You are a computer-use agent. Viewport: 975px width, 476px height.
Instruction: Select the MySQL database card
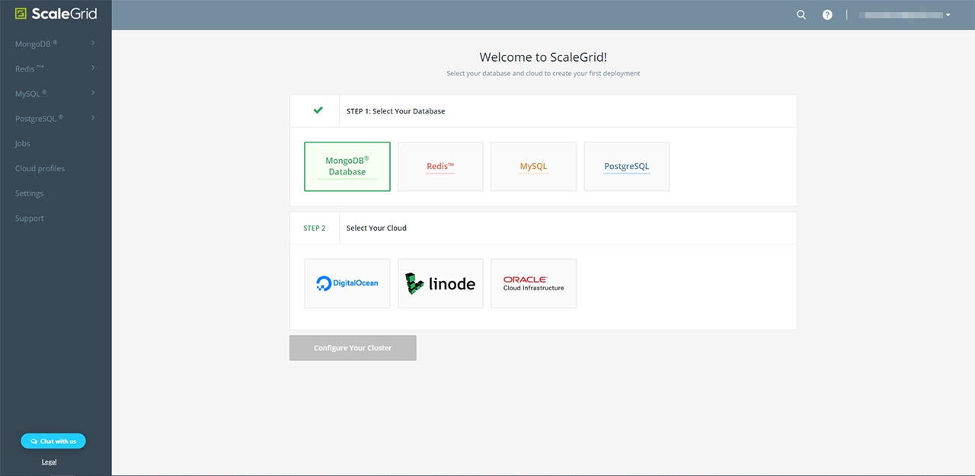click(533, 166)
